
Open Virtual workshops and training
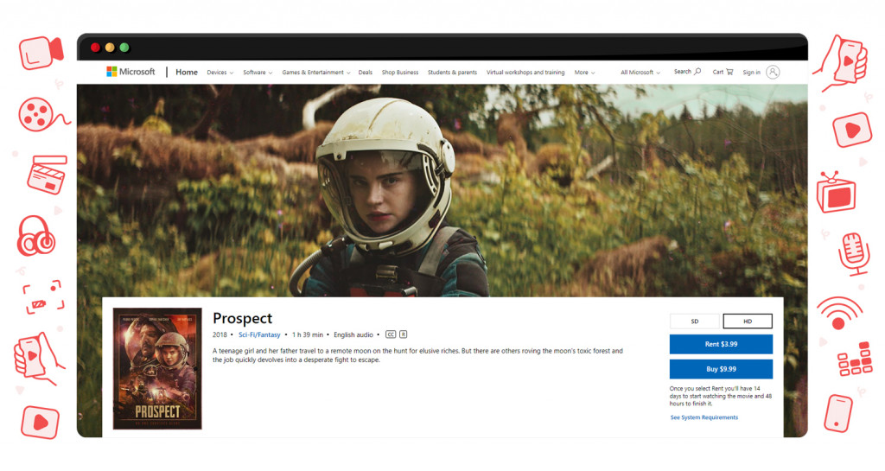click(525, 73)
